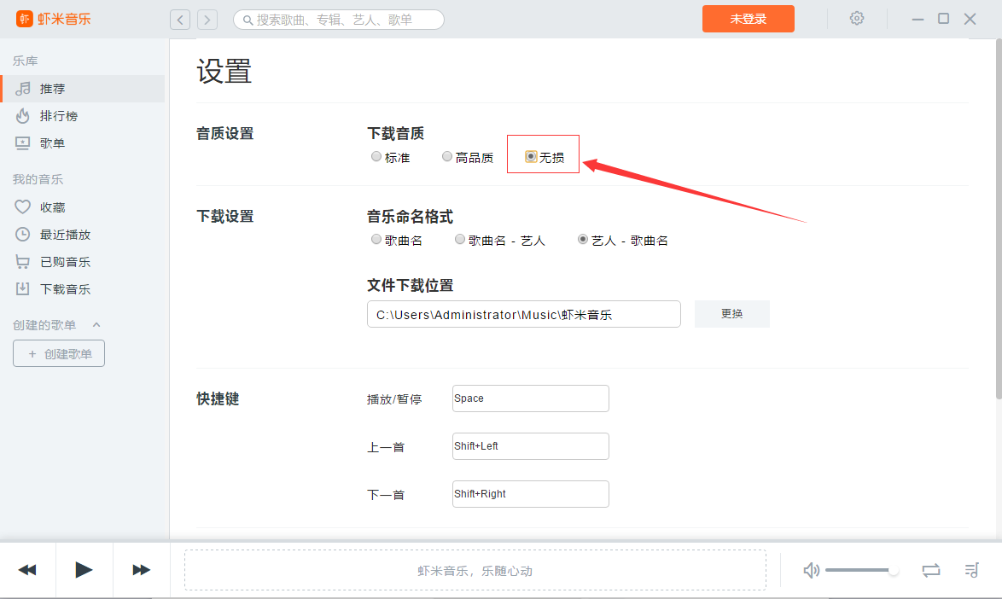Click the 最近播放 clock icon

pyautogui.click(x=22, y=235)
